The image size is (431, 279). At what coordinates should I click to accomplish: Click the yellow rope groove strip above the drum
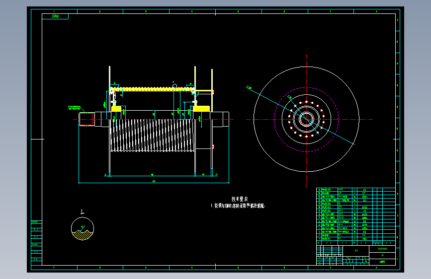tap(153, 89)
